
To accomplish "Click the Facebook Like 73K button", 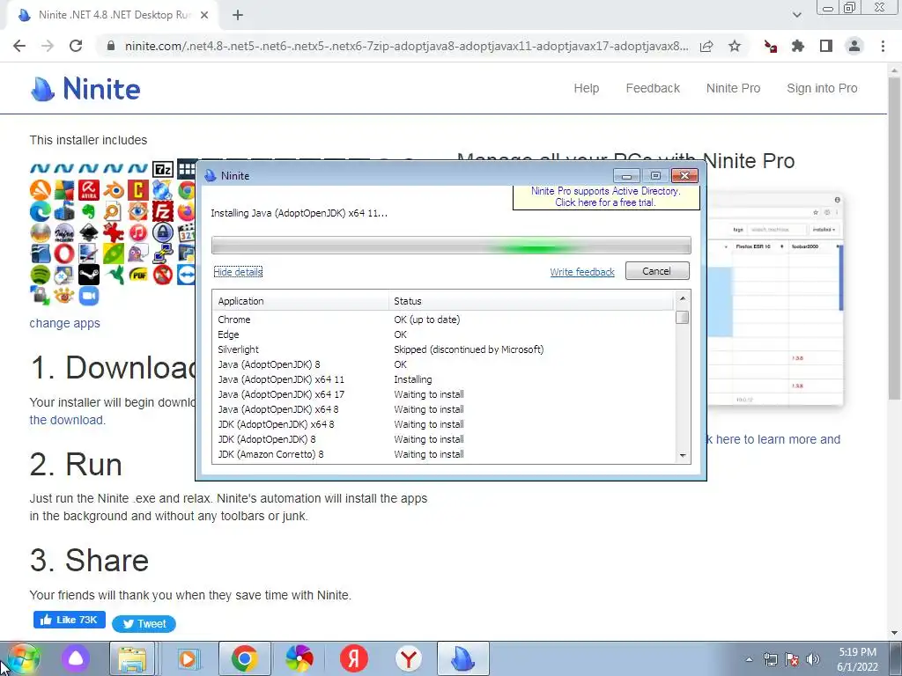I will pyautogui.click(x=69, y=620).
